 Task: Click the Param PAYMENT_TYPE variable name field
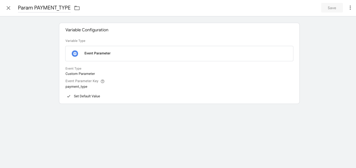tap(44, 8)
